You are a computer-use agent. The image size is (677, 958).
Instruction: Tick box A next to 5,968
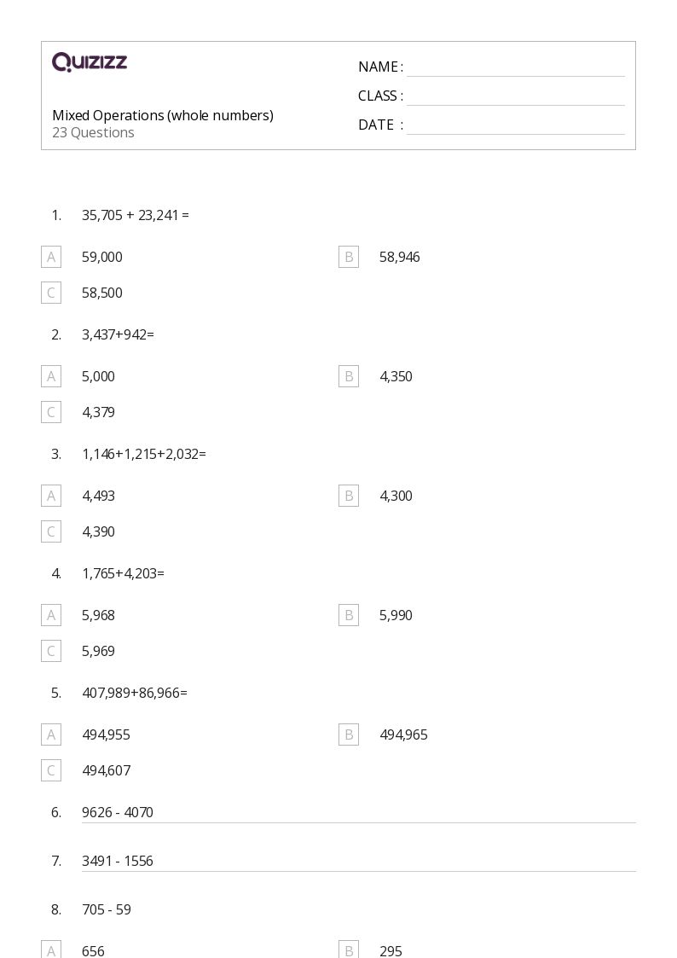point(51,614)
